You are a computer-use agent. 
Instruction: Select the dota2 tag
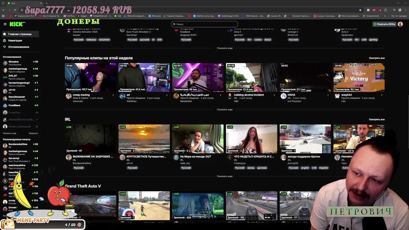[268, 40]
